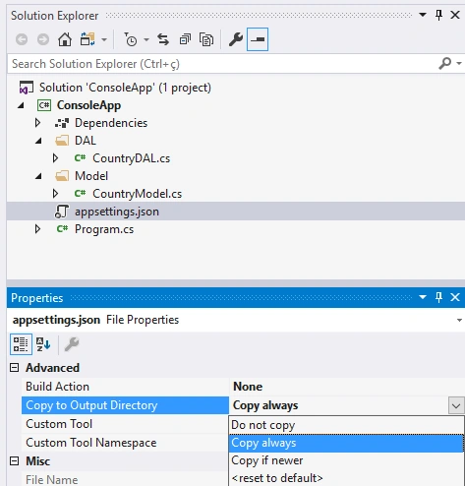Select Copy to Output Directory property

(125, 405)
